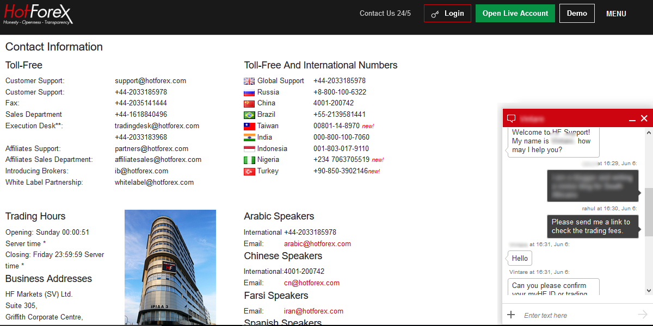Screen dimensions: 653x326
Task: Click the office building photo
Action: tap(170, 267)
